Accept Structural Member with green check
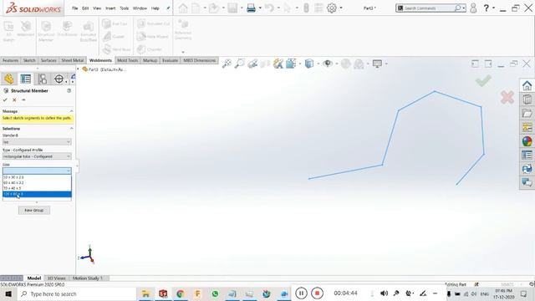The width and height of the screenshot is (535, 301). [x=5, y=100]
